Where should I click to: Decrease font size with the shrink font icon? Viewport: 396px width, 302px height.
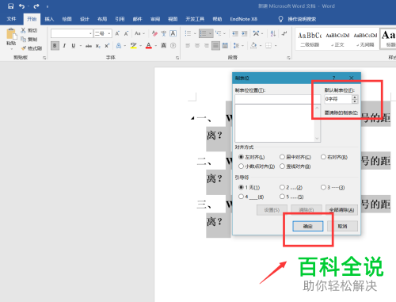pos(126,33)
